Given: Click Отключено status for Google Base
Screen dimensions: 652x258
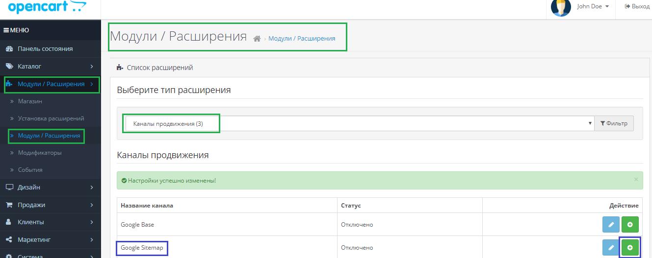Looking at the screenshot, I should [x=357, y=225].
